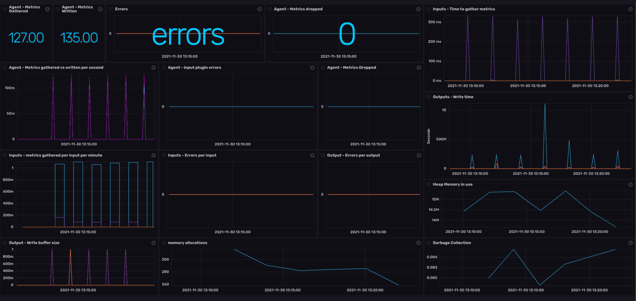The height and width of the screenshot is (301, 636).
Task: Open settings for Output - Write buffer size
Action: coord(154,243)
